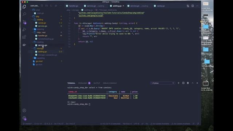Close the terminal panel
The width and height of the screenshot is (233, 131).
pyautogui.click(x=197, y=83)
